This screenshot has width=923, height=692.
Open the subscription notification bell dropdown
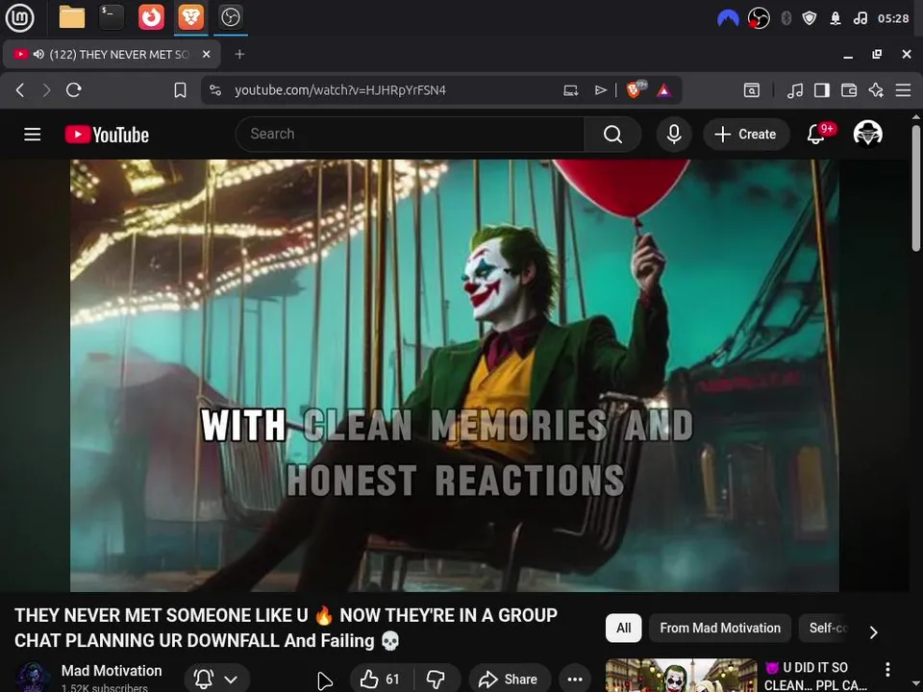coord(215,680)
